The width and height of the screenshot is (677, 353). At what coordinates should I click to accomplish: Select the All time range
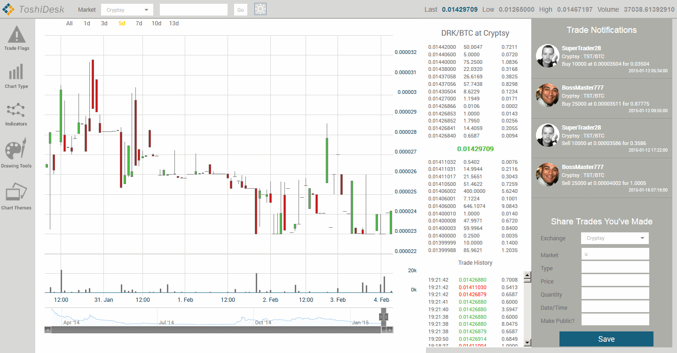[x=70, y=23]
